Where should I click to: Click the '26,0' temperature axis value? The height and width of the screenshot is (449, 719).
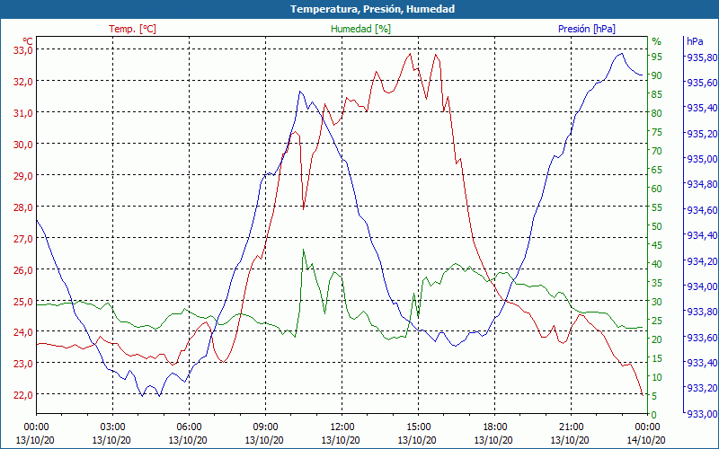pyautogui.click(x=23, y=270)
